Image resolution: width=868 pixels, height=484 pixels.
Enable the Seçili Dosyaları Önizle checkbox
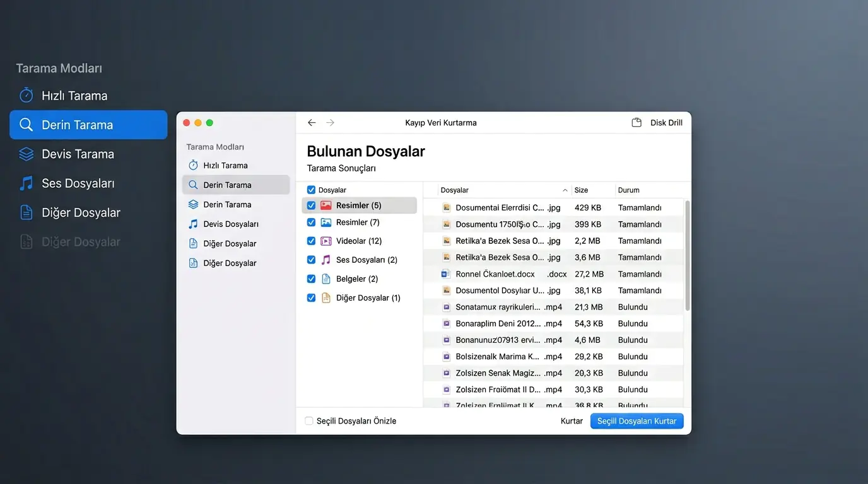coord(309,421)
